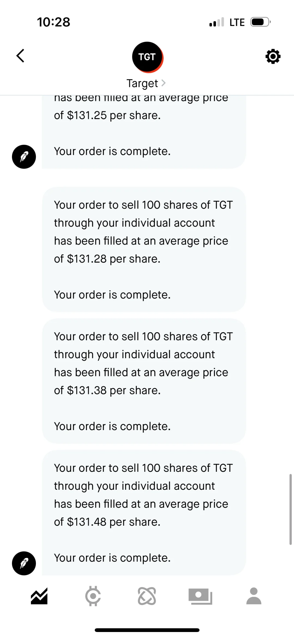Tap the battery status indicator
Image resolution: width=294 pixels, height=638 pixels.
coord(260,22)
